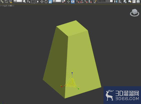Enable the Select and Manipulate tool

click(x=69, y=2)
